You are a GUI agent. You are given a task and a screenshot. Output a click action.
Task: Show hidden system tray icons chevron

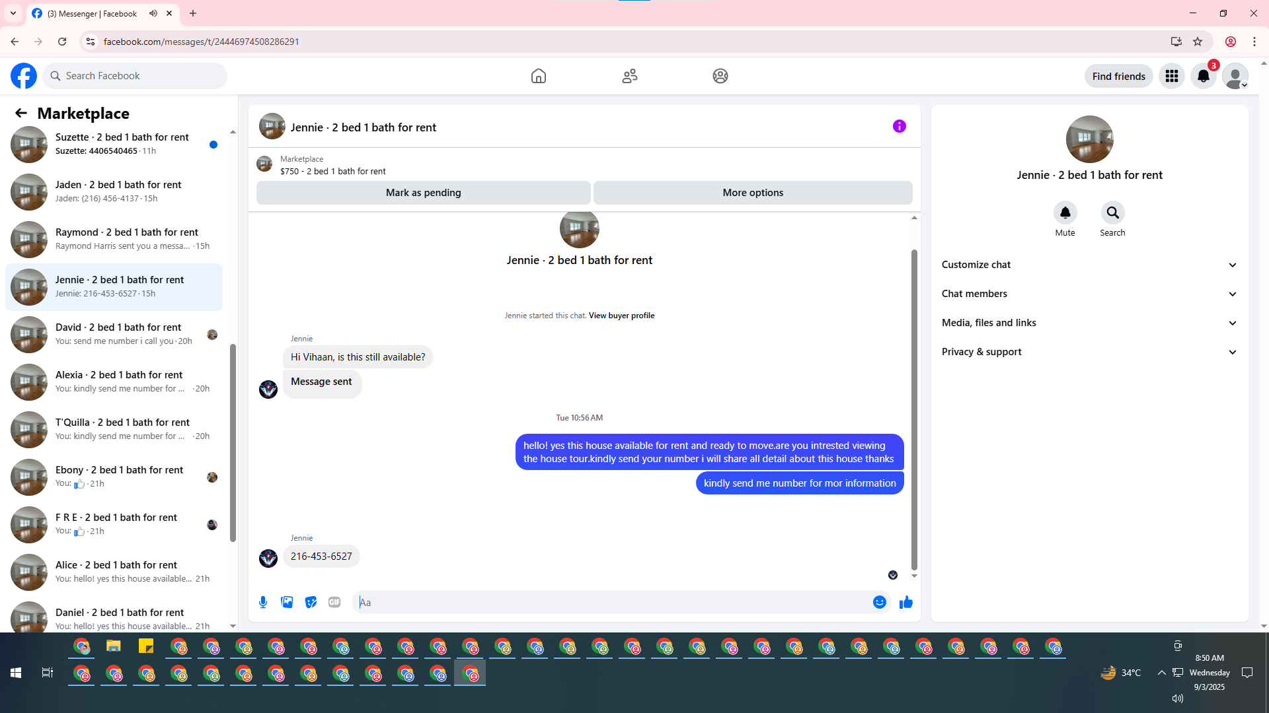pyautogui.click(x=1161, y=673)
